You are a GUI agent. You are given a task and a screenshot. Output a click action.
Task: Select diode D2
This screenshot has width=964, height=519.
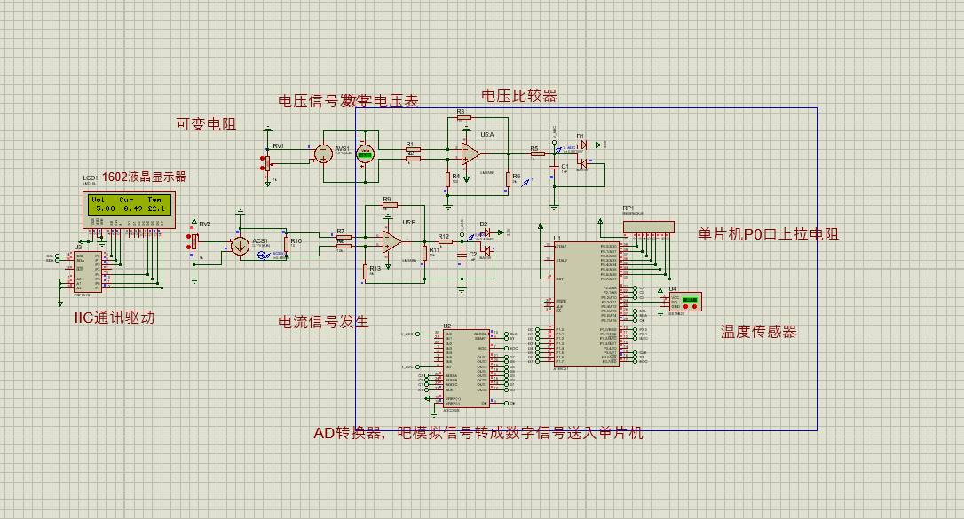(x=486, y=232)
